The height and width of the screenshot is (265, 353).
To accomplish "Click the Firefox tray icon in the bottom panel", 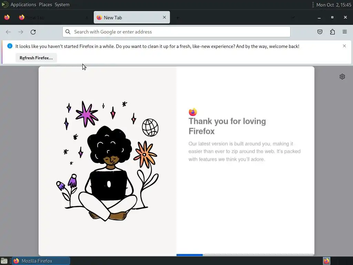I will (327, 261).
